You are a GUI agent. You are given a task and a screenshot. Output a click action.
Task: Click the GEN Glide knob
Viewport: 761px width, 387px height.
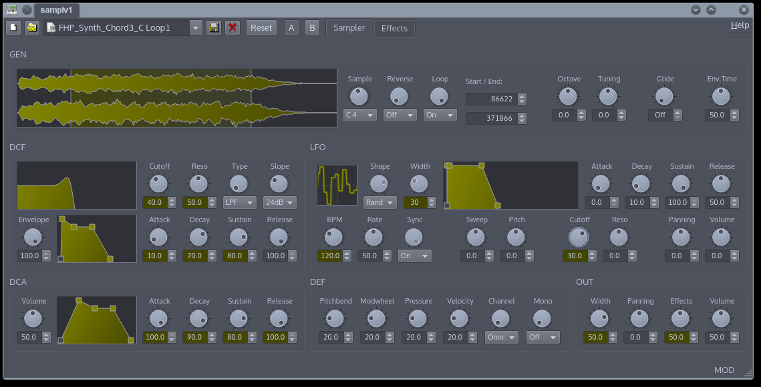coord(664,97)
